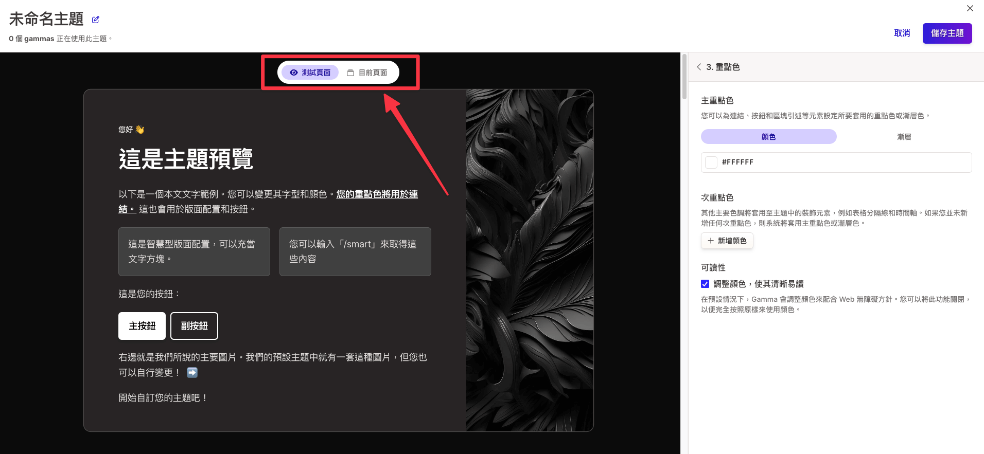Click the #FFFFFF hex color field
Image resolution: width=984 pixels, height=454 pixels.
[844, 162]
